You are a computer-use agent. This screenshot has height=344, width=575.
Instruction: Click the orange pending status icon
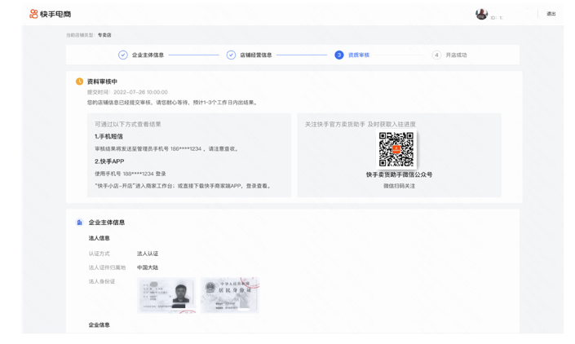point(80,82)
